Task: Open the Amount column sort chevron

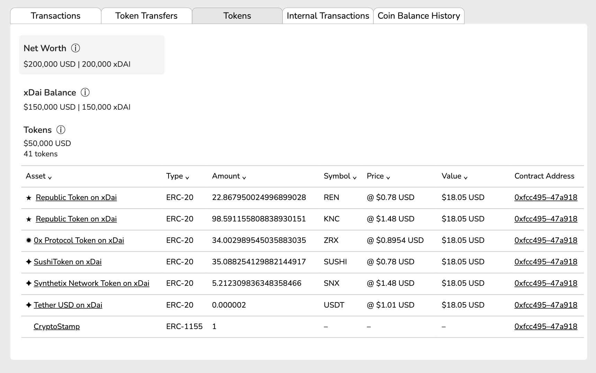Action: coord(245,178)
